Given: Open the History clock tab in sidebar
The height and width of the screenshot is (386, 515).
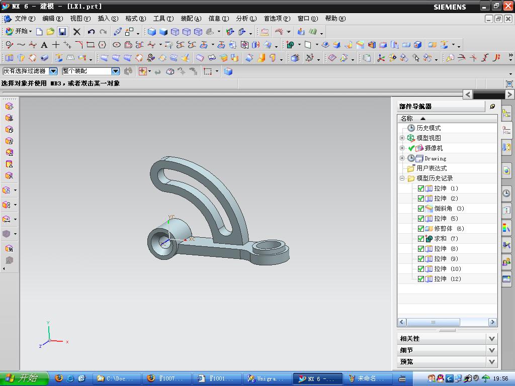Looking at the screenshot, I should point(506,193).
